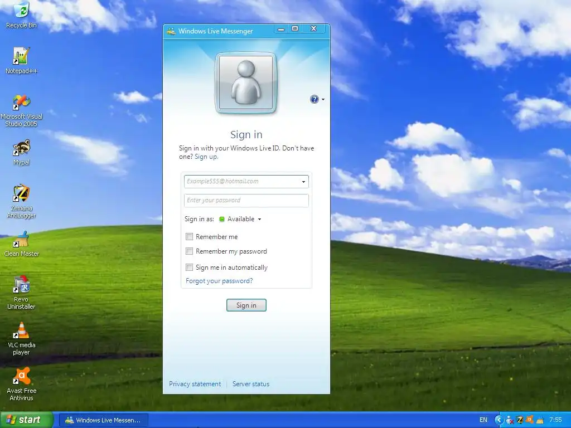The image size is (571, 428).
Task: Select the Clean Master desktop shortcut
Action: pyautogui.click(x=22, y=244)
